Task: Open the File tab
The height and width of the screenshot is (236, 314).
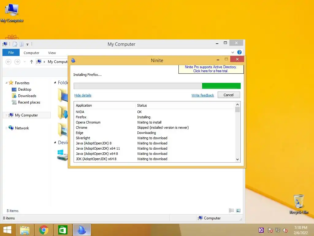Action: tap(11, 53)
